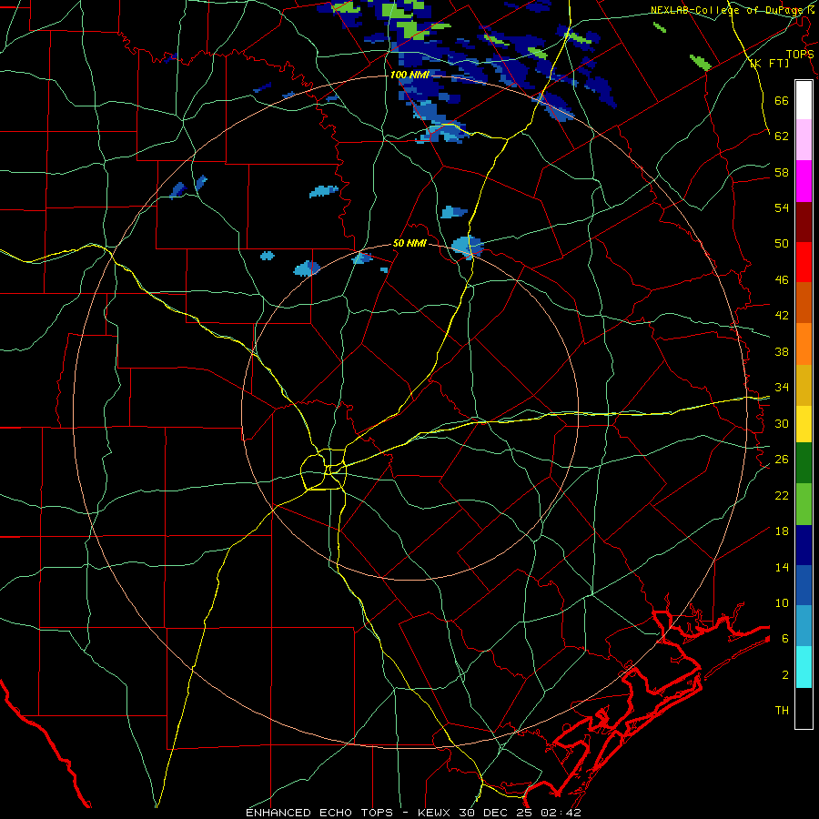Click the "TOPS" legend title
This screenshot has height=819, width=819.
click(800, 54)
